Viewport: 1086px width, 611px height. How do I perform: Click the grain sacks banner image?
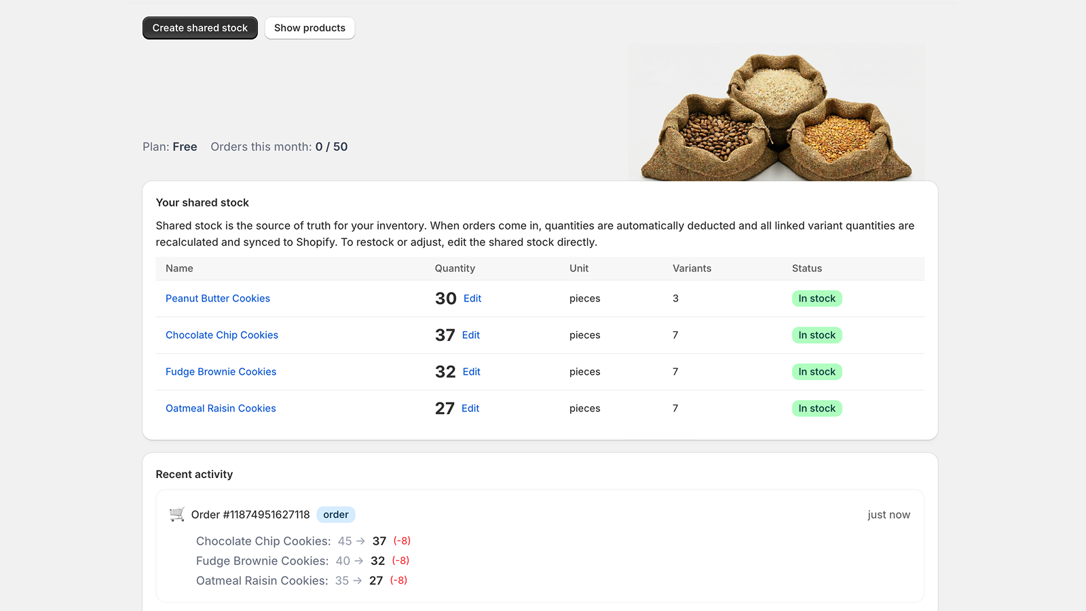pos(776,112)
